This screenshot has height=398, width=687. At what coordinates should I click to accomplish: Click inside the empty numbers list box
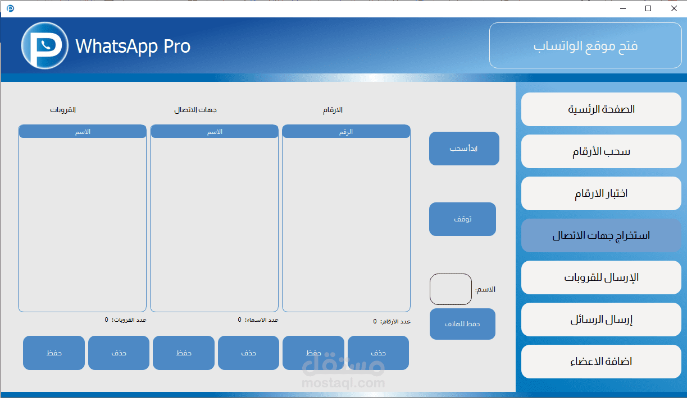[346, 224]
